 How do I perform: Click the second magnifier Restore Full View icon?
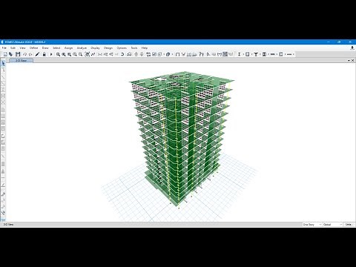(64, 54)
